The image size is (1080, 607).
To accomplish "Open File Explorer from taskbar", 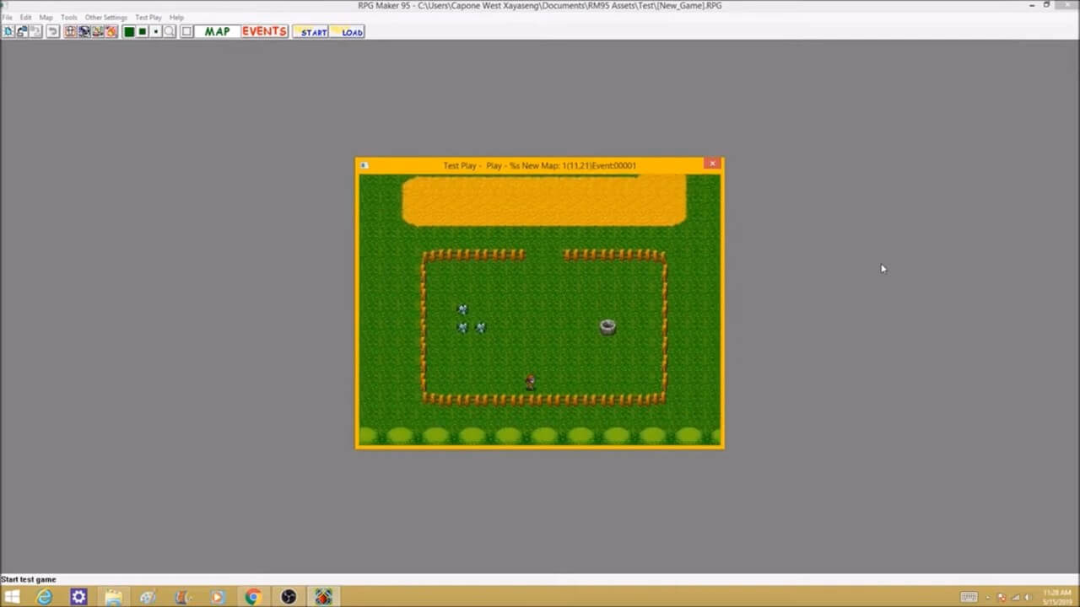I will click(113, 597).
